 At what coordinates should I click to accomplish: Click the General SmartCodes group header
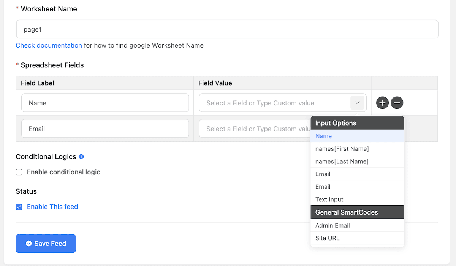[x=357, y=212]
